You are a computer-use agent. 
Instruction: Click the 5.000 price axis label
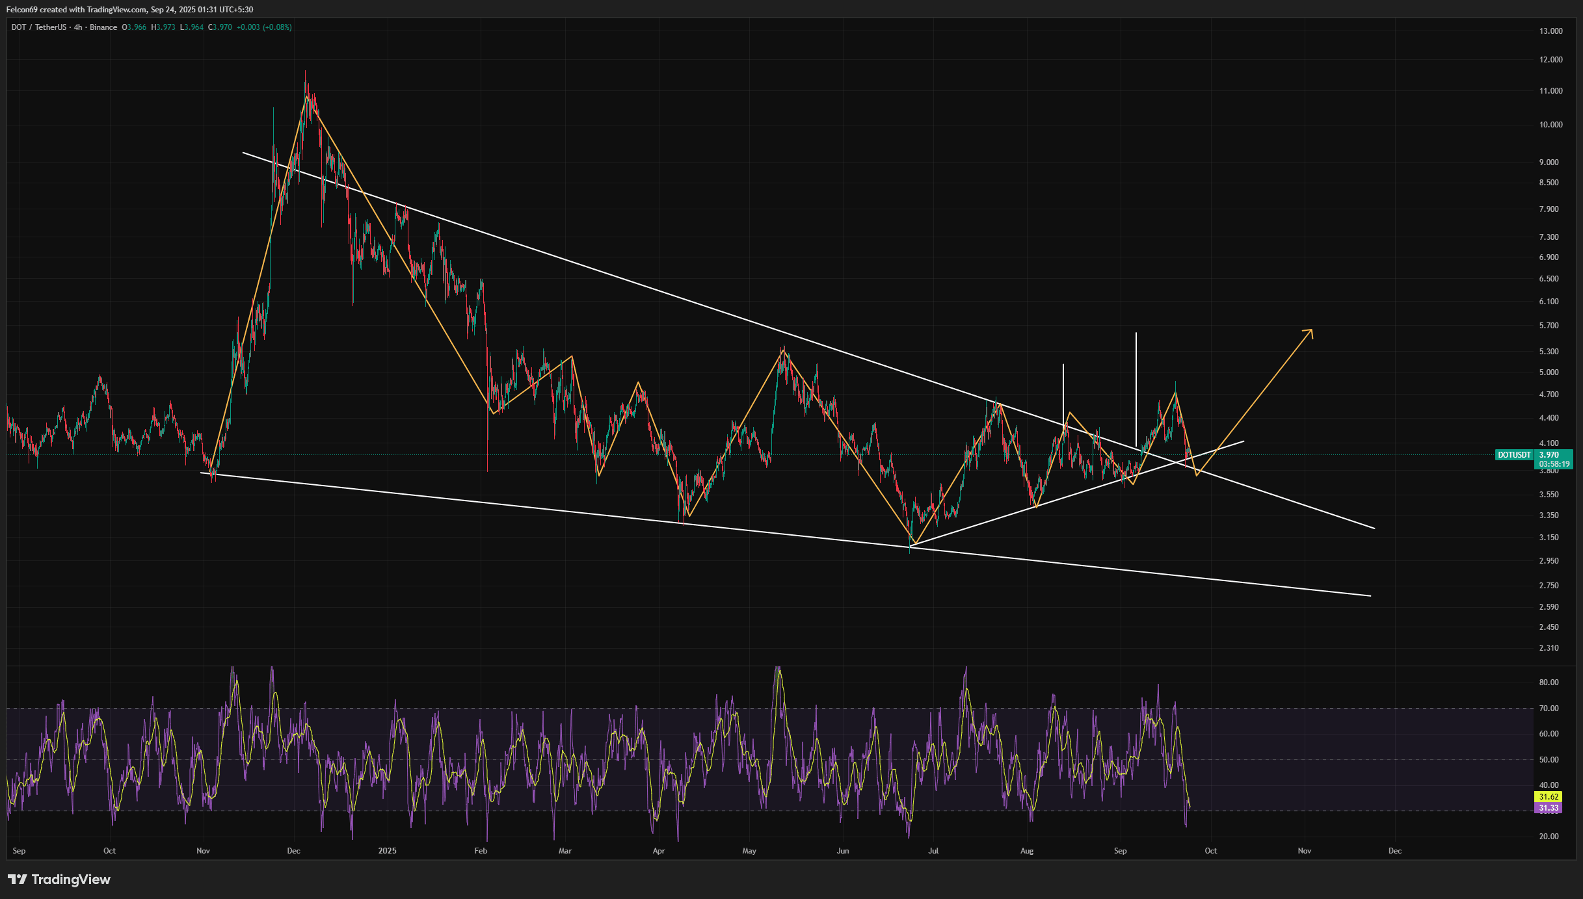tap(1549, 372)
